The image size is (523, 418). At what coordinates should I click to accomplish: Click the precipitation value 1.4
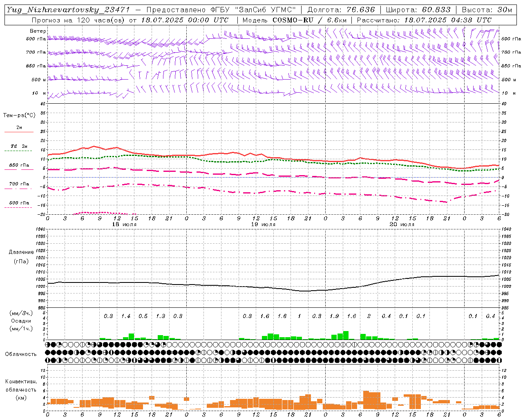click(x=126, y=316)
